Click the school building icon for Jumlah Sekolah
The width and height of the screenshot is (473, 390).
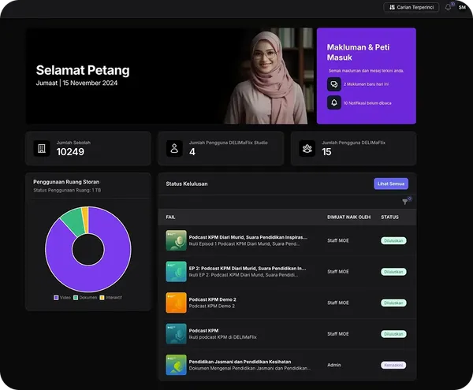tap(42, 148)
